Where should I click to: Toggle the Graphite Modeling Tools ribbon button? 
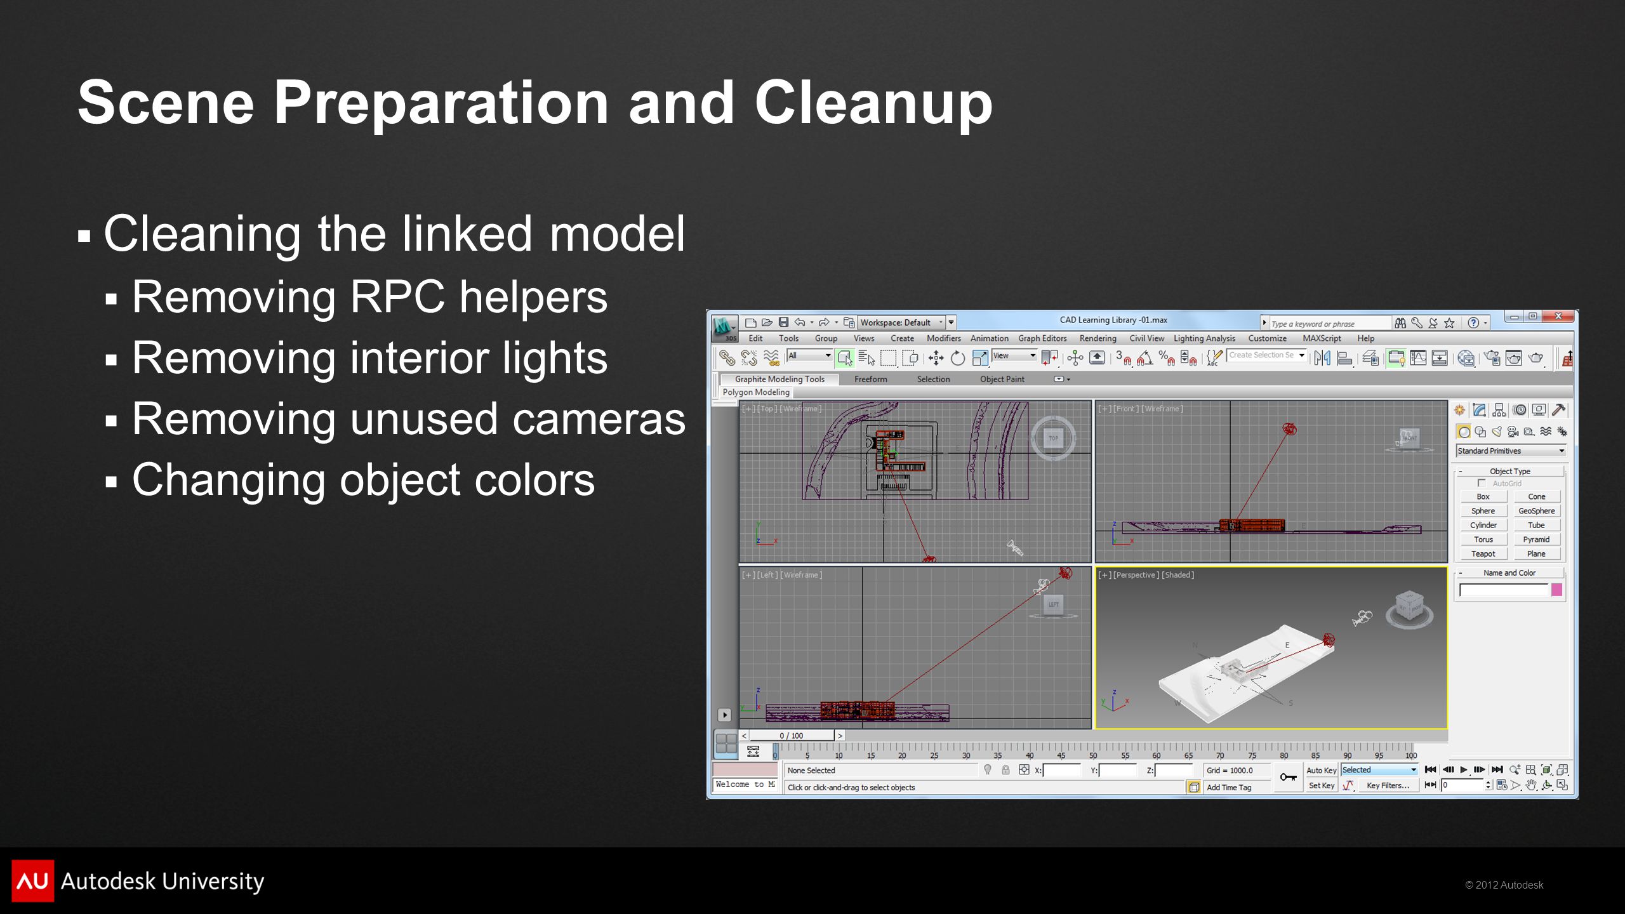[x=1396, y=358]
